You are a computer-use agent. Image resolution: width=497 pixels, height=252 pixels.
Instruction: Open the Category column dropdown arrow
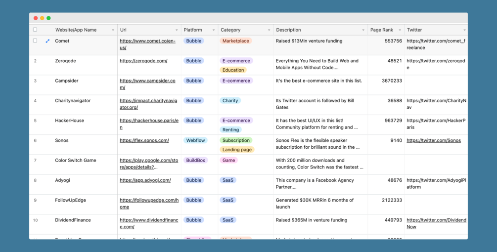tap(269, 30)
